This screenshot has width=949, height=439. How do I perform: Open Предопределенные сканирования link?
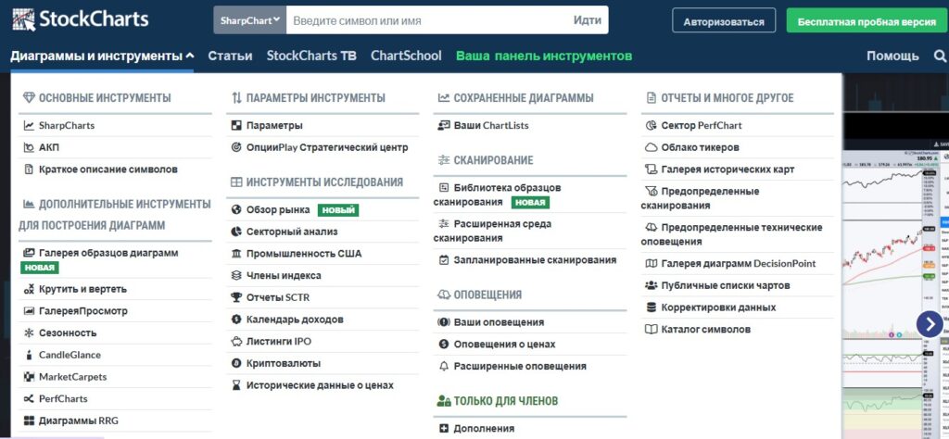[700, 198]
